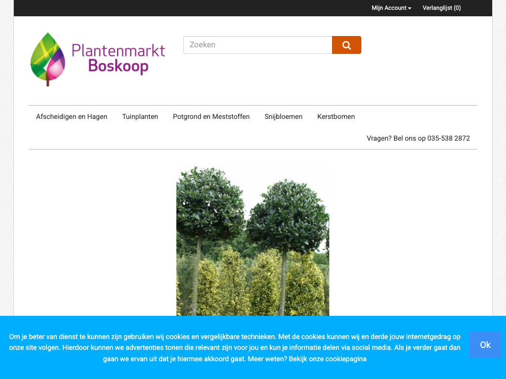Select the Tuinplanten menu item
Image resolution: width=506 pixels, height=379 pixels.
(140, 116)
